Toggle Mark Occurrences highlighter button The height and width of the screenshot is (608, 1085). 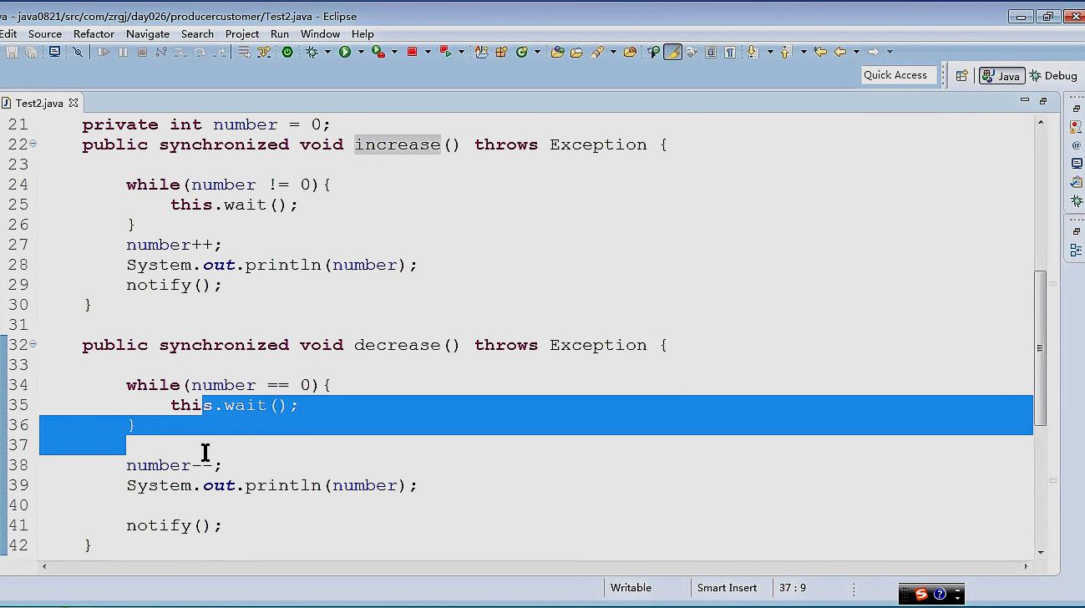click(672, 52)
